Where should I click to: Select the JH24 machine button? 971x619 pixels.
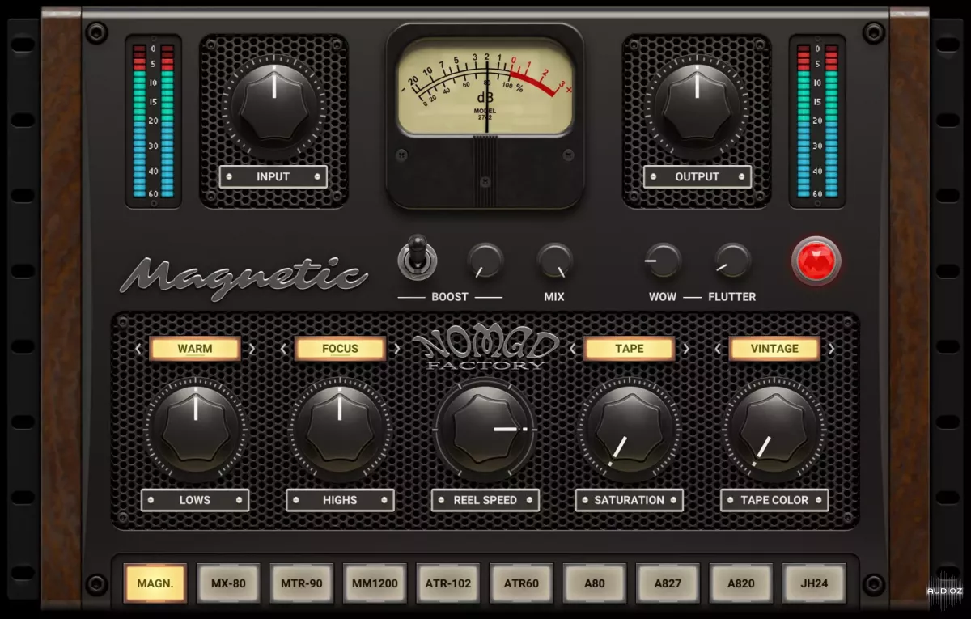click(815, 583)
